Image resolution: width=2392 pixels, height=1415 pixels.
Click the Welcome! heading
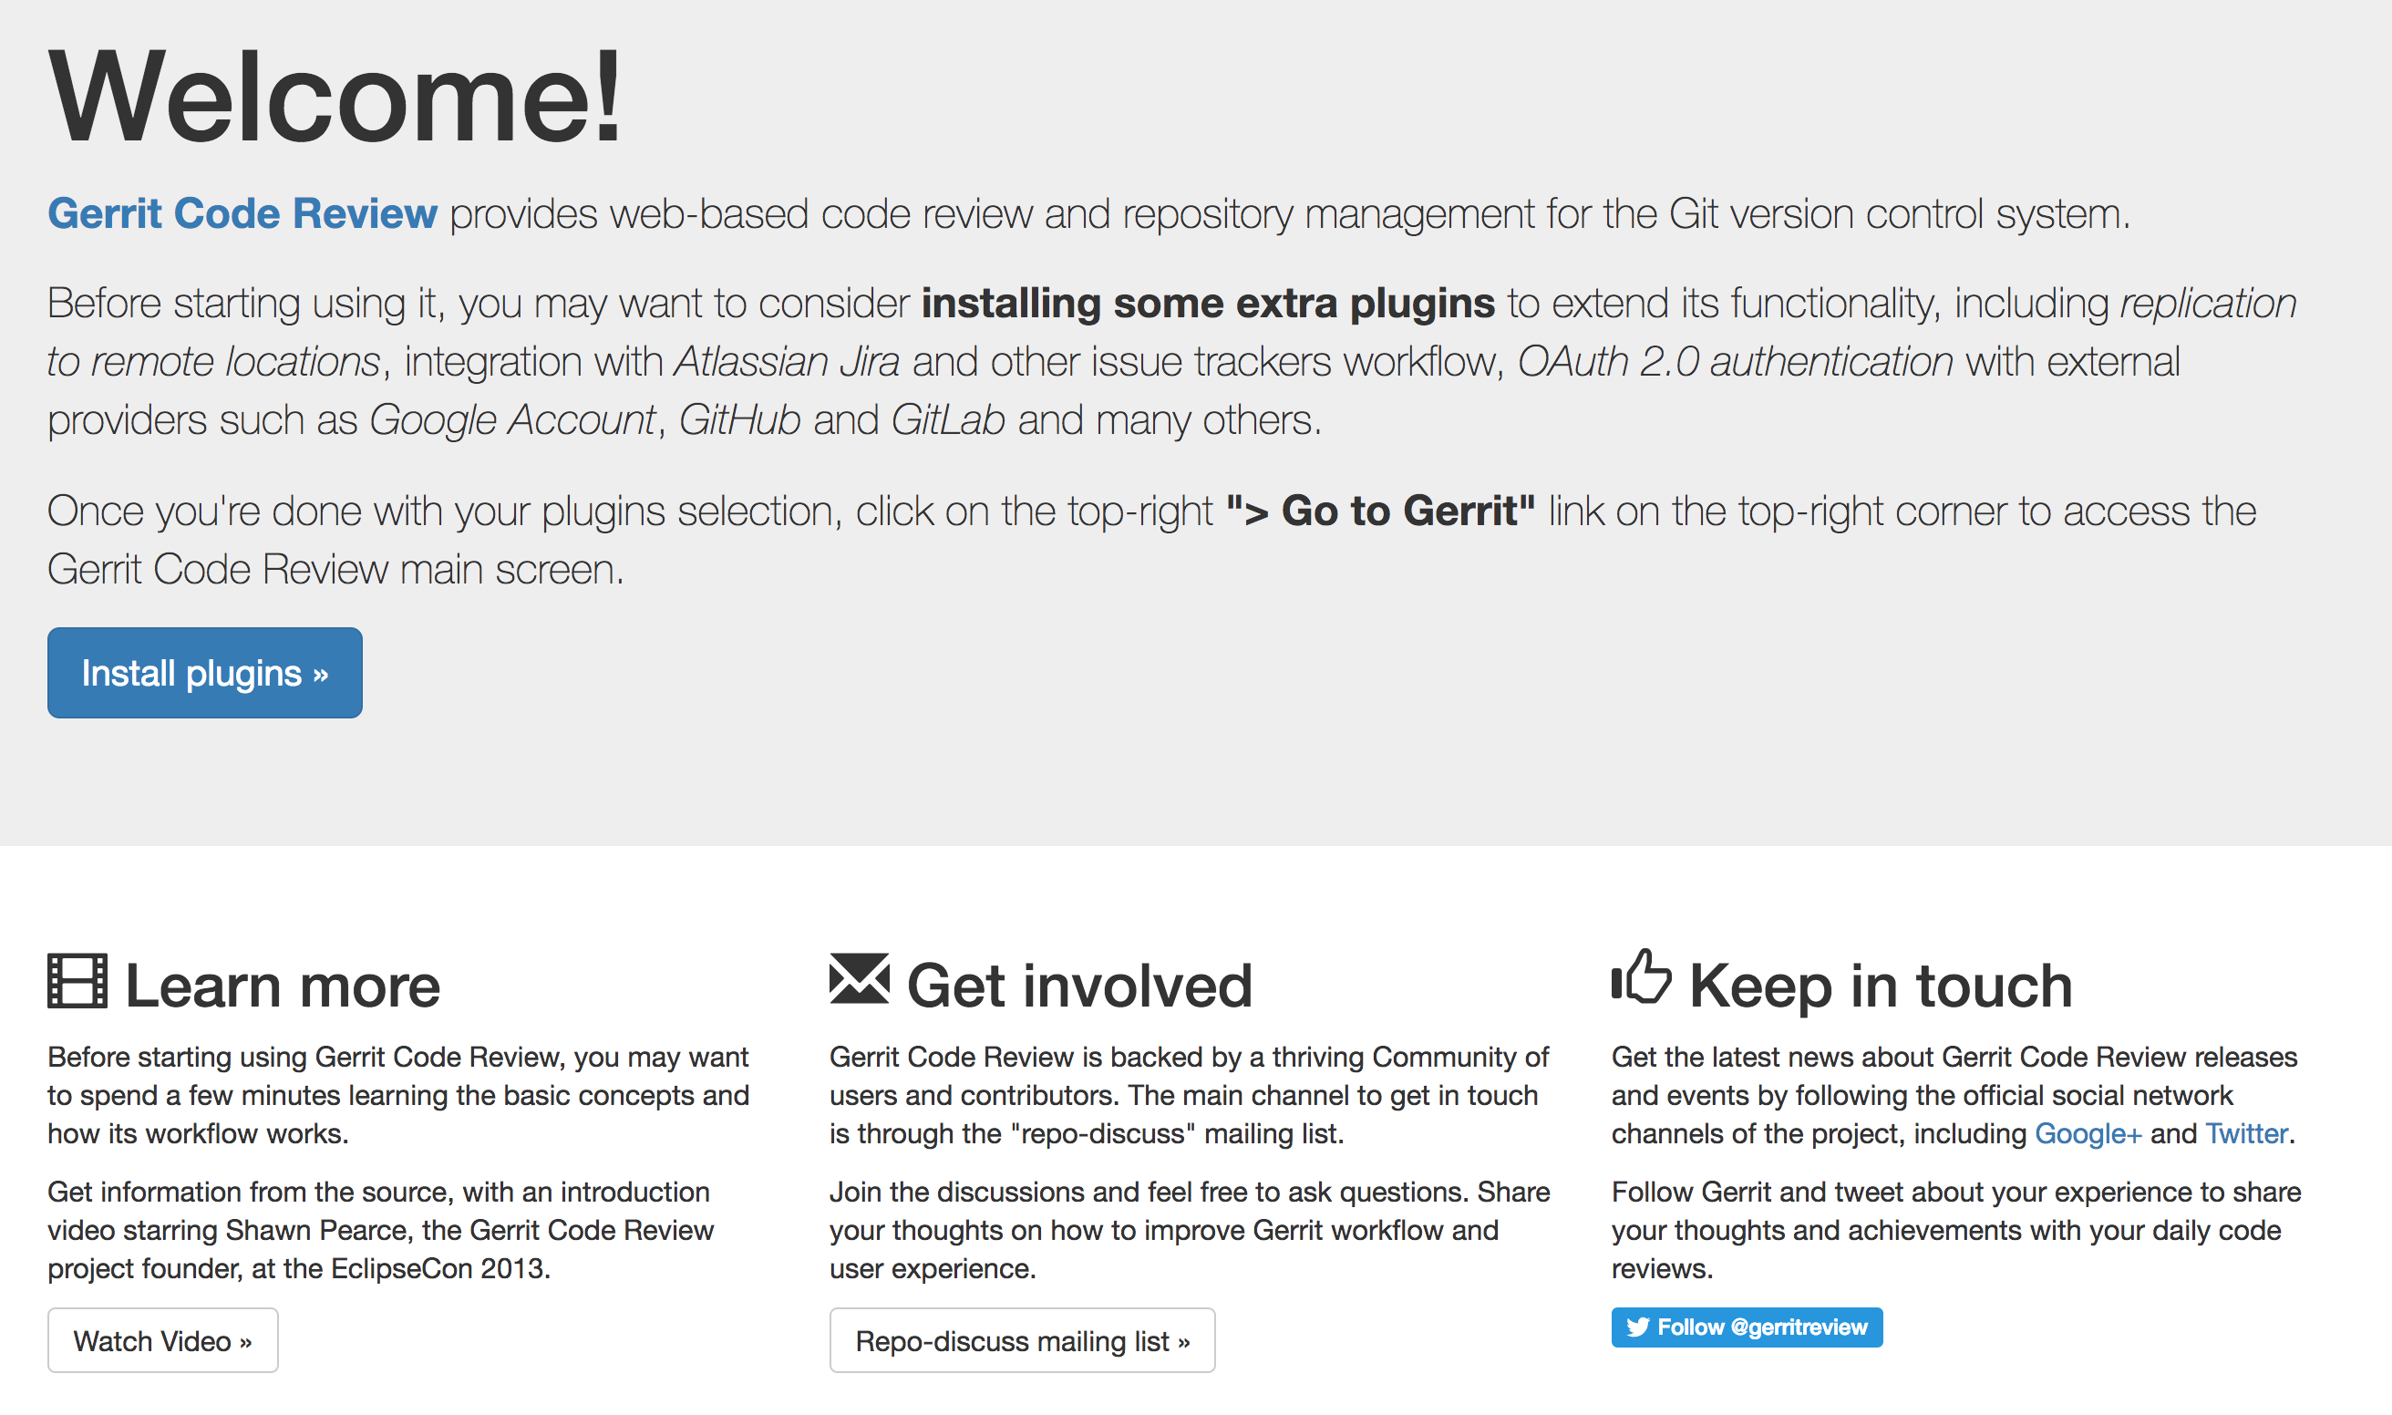pyautogui.click(x=335, y=98)
